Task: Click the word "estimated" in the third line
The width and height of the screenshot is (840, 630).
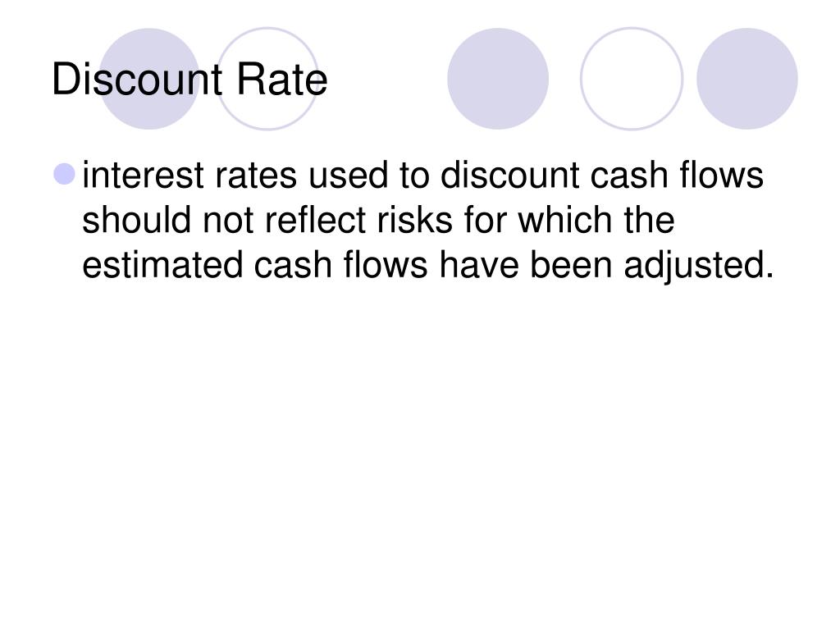Action: click(162, 265)
